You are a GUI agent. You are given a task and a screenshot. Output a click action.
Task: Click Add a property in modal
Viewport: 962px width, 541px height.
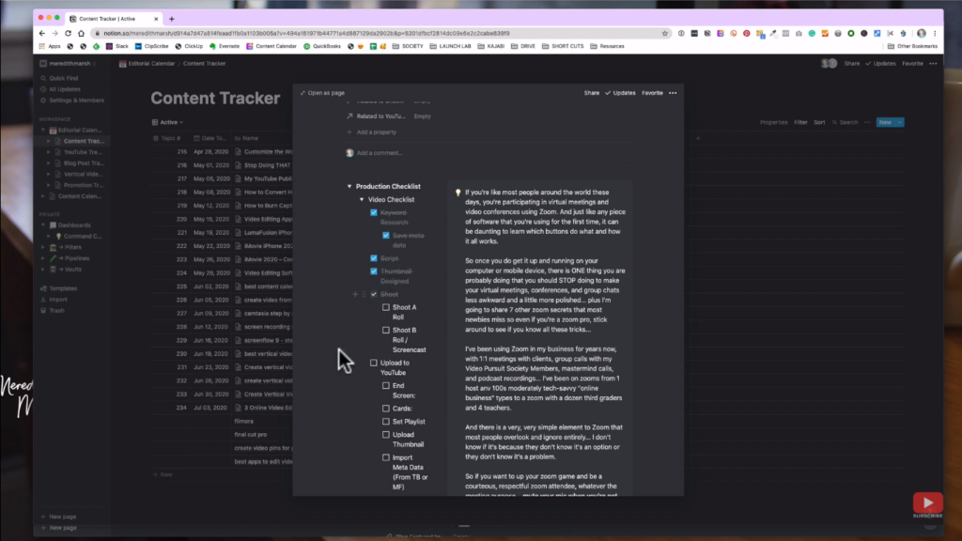pyautogui.click(x=372, y=132)
